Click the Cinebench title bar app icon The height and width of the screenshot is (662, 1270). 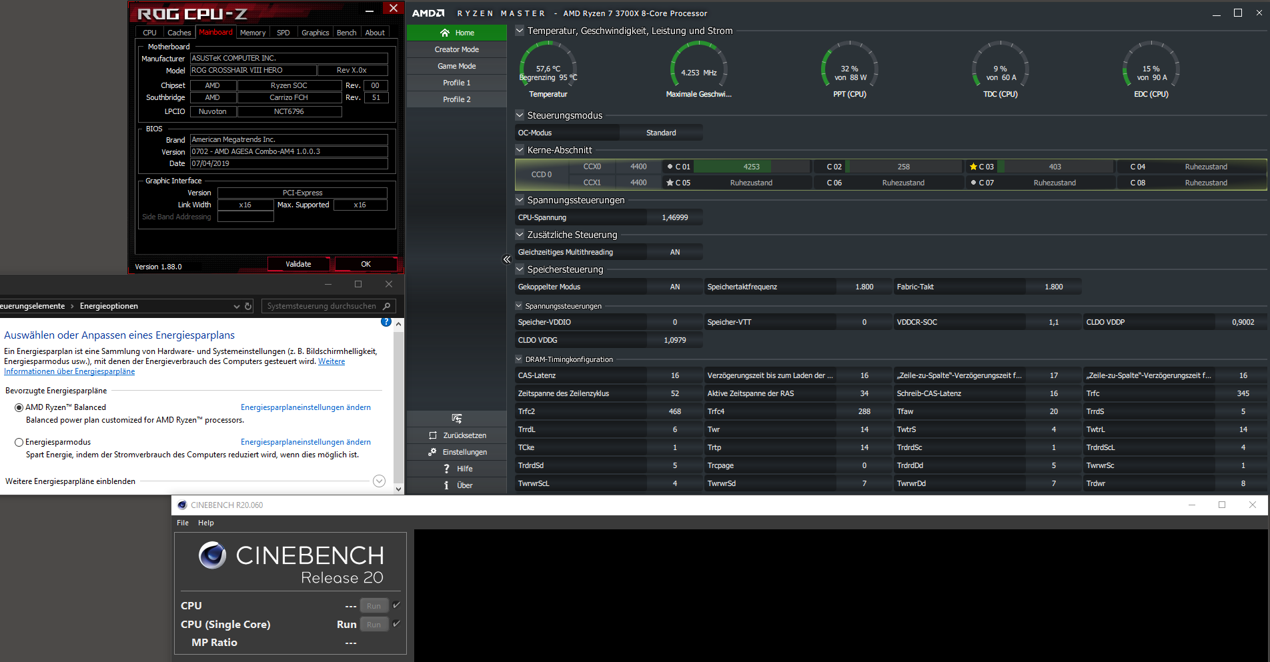tap(182, 505)
